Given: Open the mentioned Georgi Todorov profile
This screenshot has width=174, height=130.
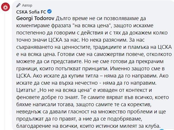Looking at the screenshot, I should point(35,19).
